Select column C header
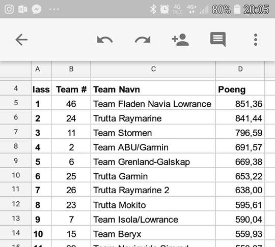 (x=153, y=69)
